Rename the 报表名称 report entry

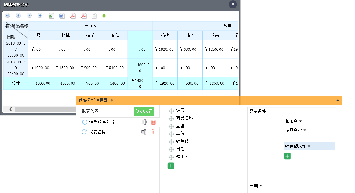[x=144, y=132]
